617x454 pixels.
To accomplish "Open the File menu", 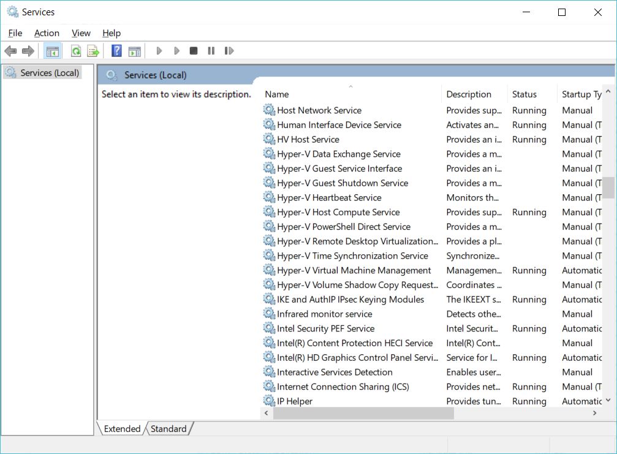I will pyautogui.click(x=15, y=33).
